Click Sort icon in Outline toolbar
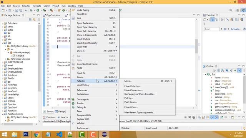Image resolution: width=246 pixels, height=138 pixels. click(x=223, y=71)
